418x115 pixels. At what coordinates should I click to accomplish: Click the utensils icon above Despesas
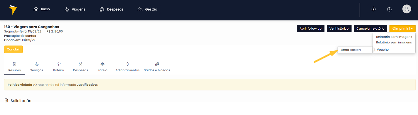coord(80,64)
